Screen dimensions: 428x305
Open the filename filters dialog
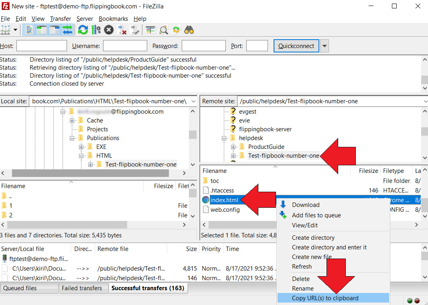(150, 30)
